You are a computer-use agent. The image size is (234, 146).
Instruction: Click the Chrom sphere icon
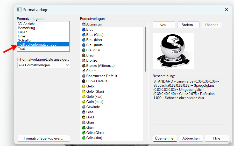click(84, 71)
